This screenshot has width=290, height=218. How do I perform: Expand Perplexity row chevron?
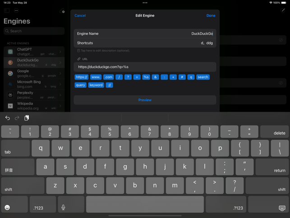(60, 95)
